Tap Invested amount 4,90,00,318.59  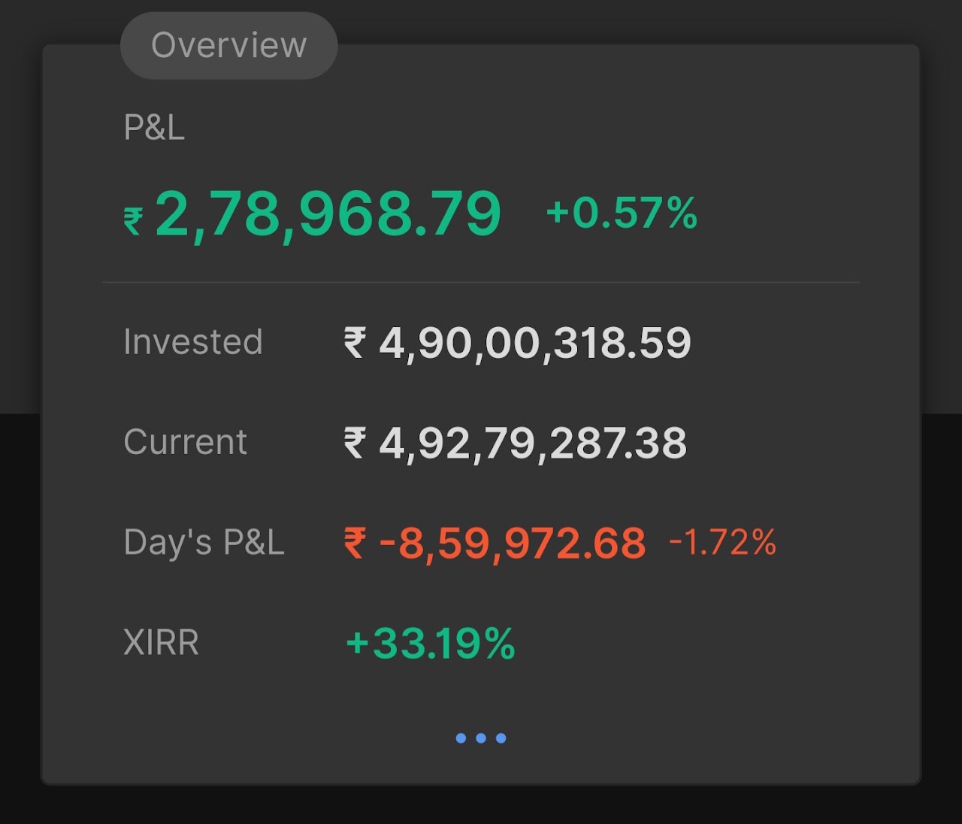click(x=535, y=343)
